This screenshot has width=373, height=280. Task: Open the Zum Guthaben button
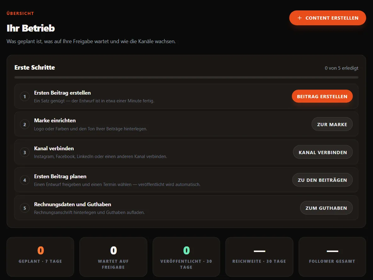tap(326, 208)
